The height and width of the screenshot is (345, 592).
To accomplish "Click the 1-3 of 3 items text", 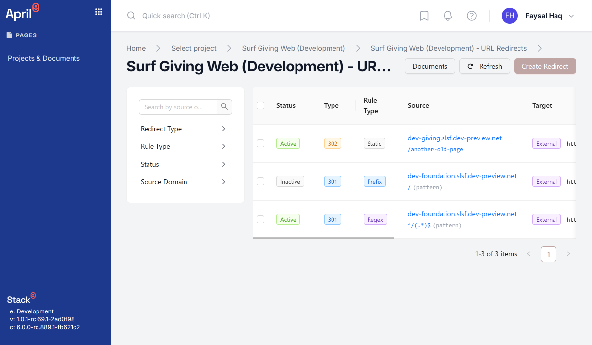I will click(x=496, y=254).
